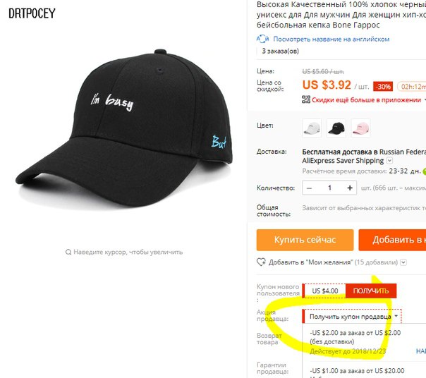Image resolution: width=426 pixels, height=378 pixels.
Task: Click the translate icon beside English title link
Action: [262, 39]
